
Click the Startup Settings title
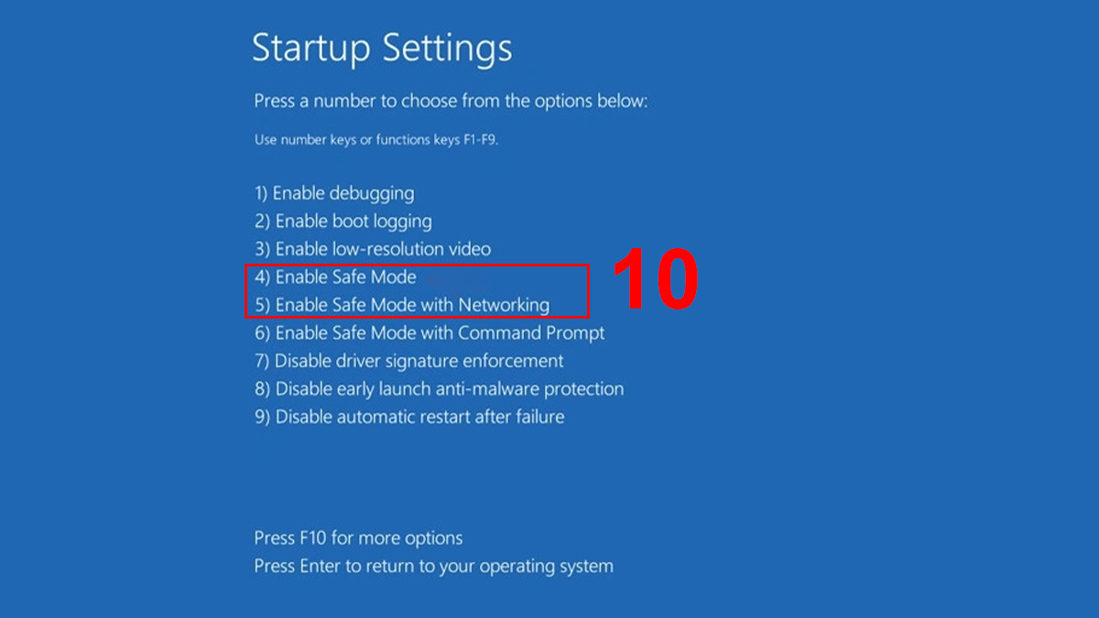(382, 48)
